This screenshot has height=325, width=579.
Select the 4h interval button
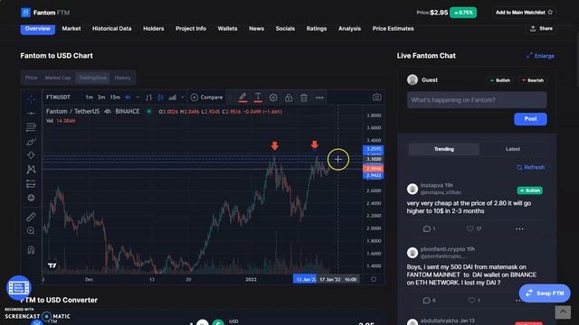tap(128, 97)
